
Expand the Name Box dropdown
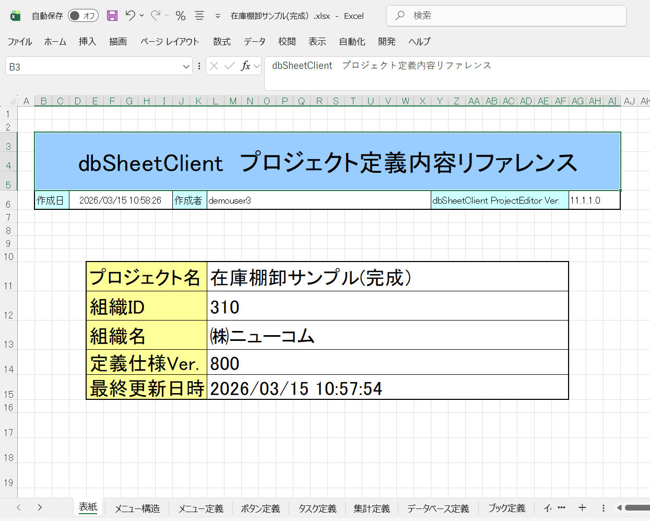(186, 67)
